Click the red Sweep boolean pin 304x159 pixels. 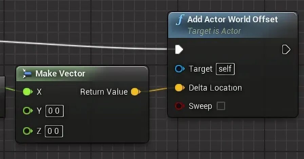180,106
